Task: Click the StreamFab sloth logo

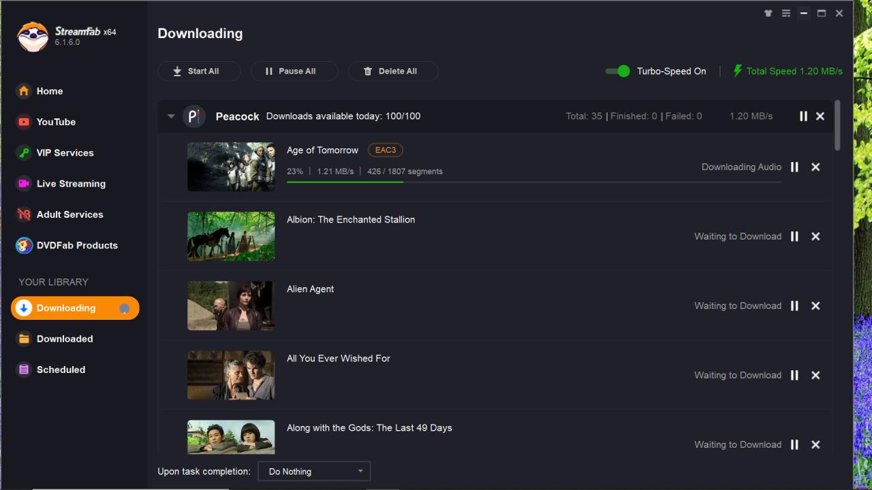Action: click(x=33, y=37)
